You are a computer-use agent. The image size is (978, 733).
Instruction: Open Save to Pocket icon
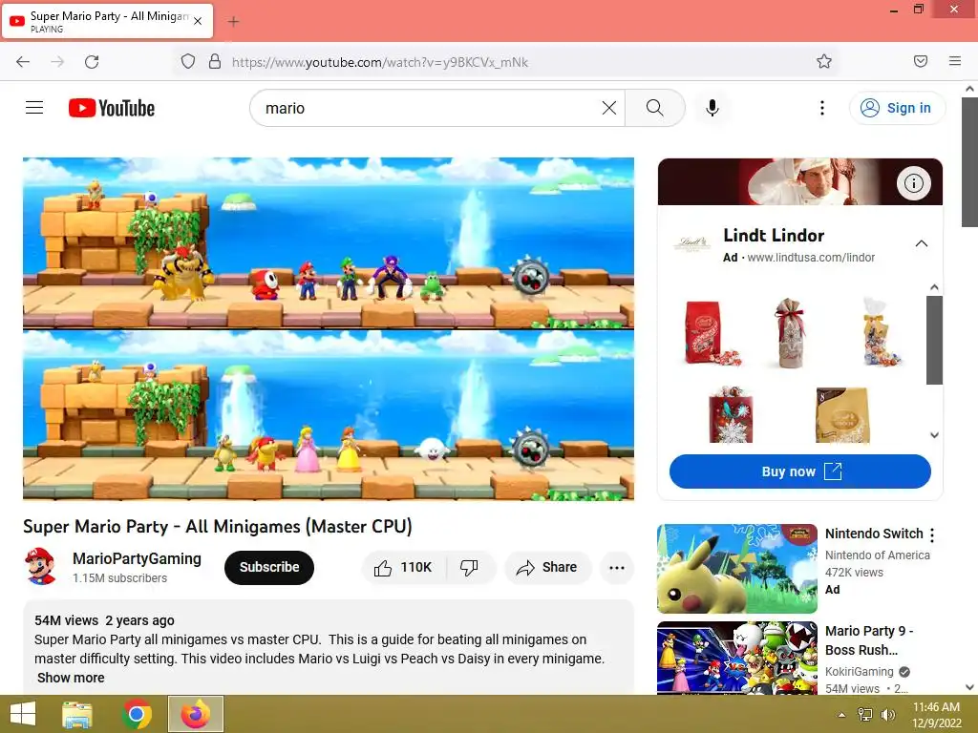click(x=920, y=61)
